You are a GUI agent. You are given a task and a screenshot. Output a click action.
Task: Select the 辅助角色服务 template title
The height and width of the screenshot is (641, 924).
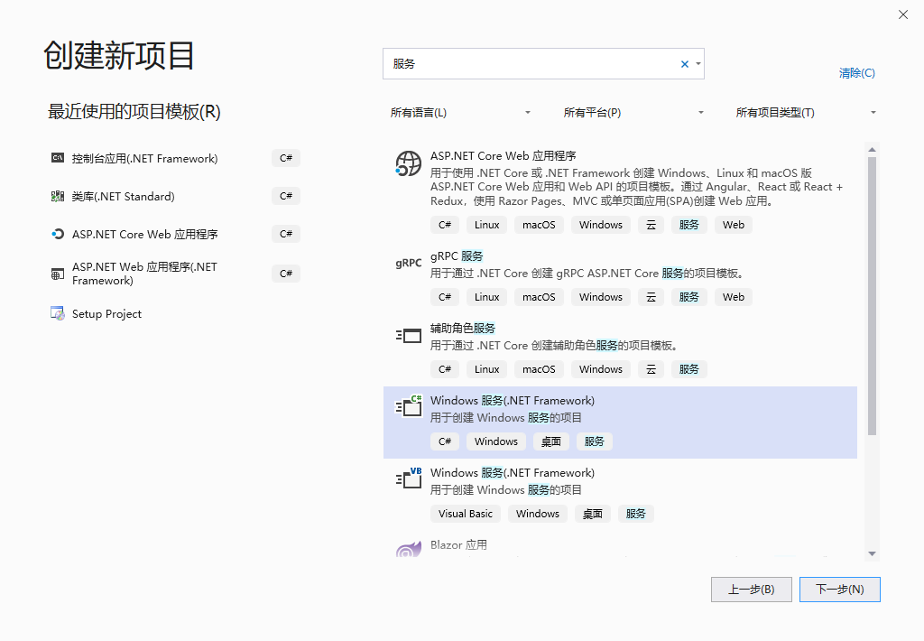tap(463, 328)
